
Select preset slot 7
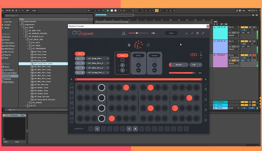click(x=129, y=129)
